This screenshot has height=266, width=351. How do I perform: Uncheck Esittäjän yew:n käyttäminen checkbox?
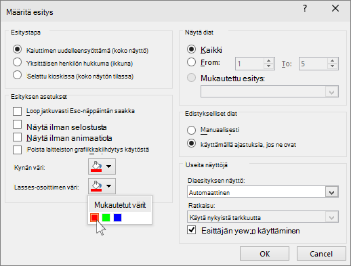(191, 230)
